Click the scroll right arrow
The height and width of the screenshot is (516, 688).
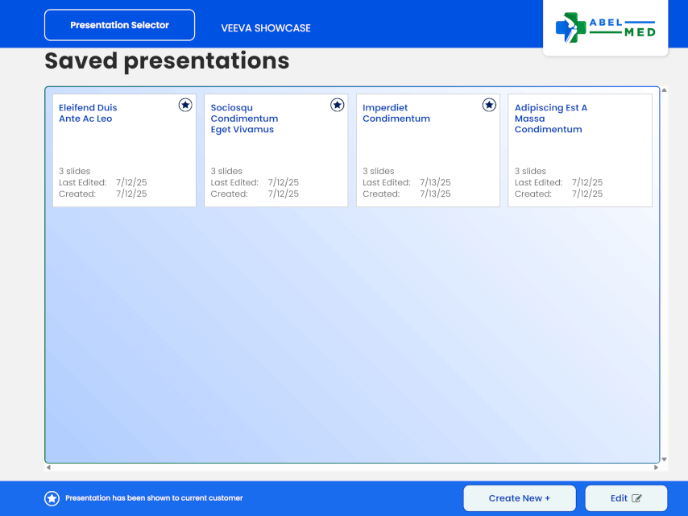(x=656, y=468)
